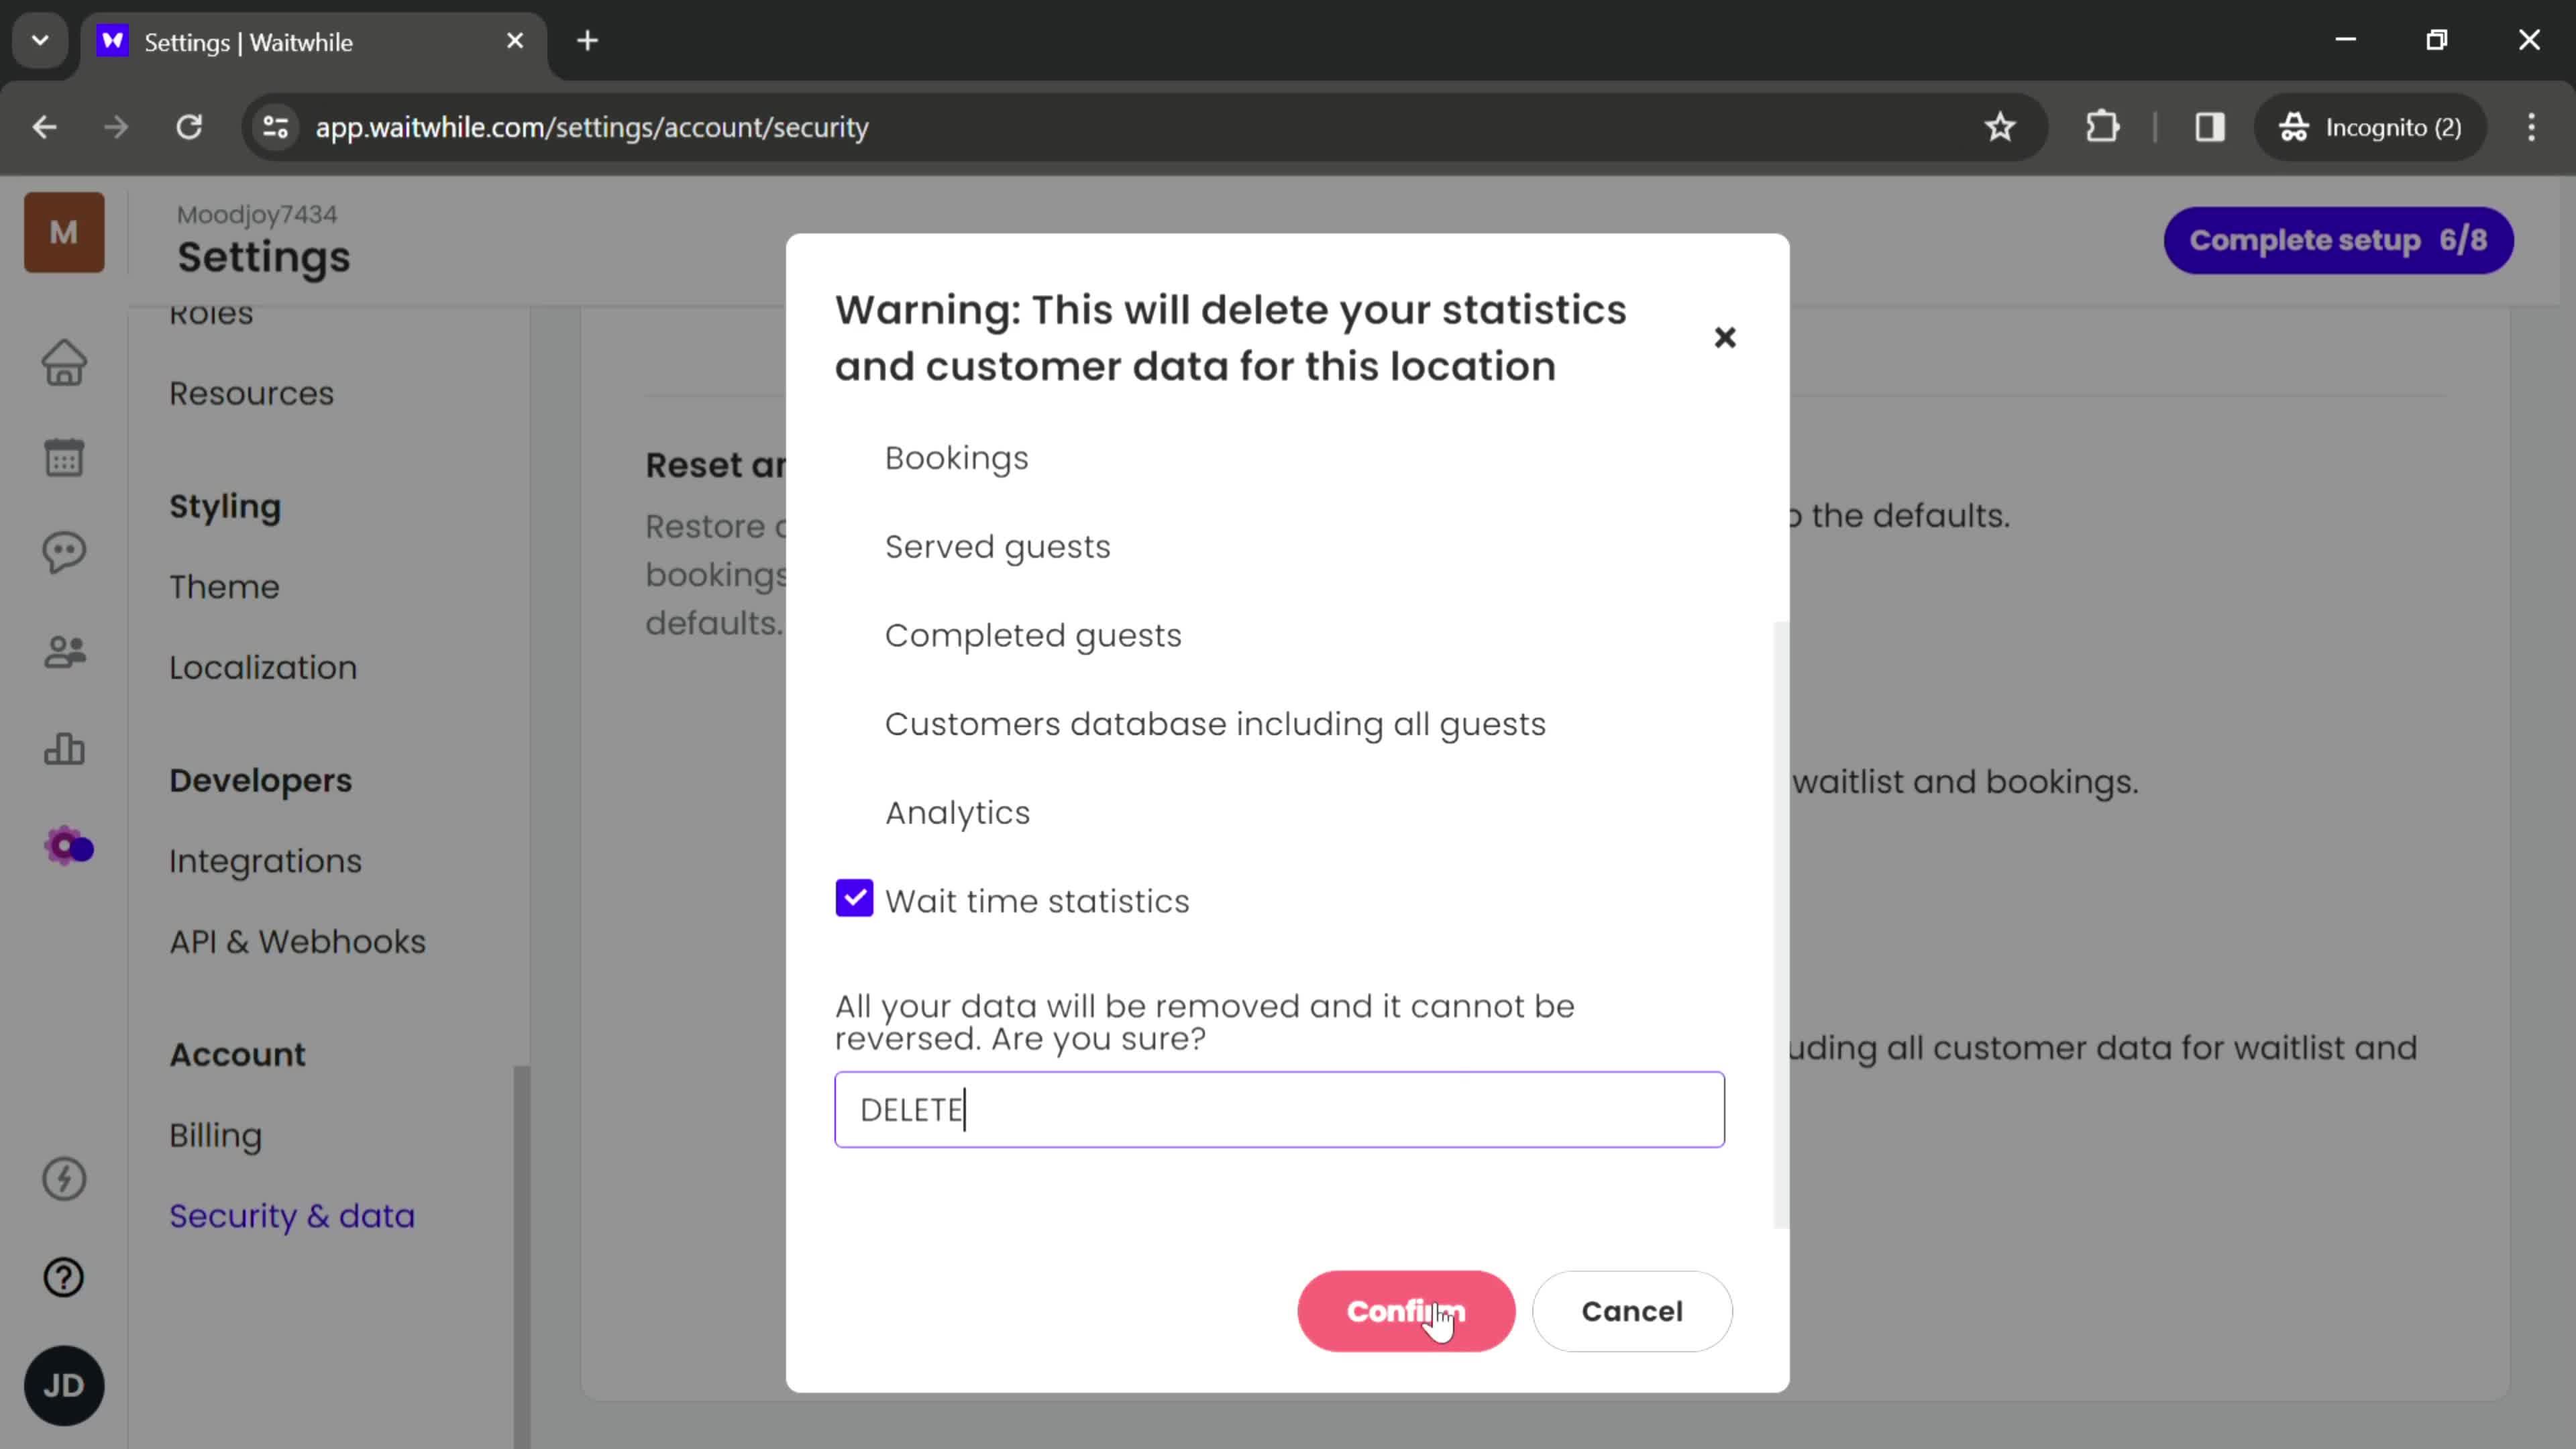Viewport: 2576px width, 1449px height.
Task: Click the address bar URL
Action: point(592,127)
